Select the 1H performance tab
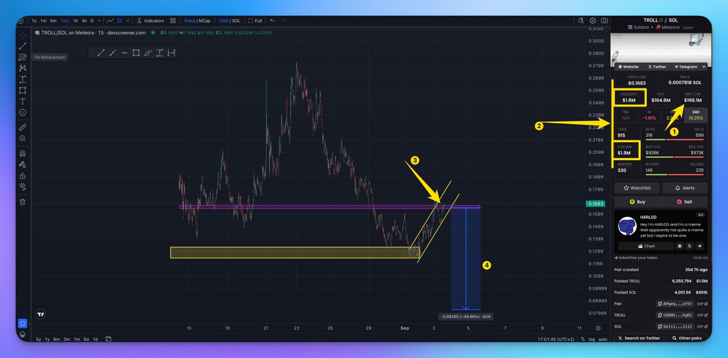Screen dimensions: 728x358 (x=649, y=115)
